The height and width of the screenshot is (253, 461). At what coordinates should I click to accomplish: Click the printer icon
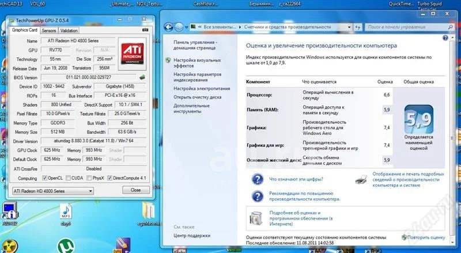click(361, 179)
